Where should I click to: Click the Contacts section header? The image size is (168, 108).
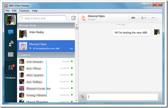46,55
